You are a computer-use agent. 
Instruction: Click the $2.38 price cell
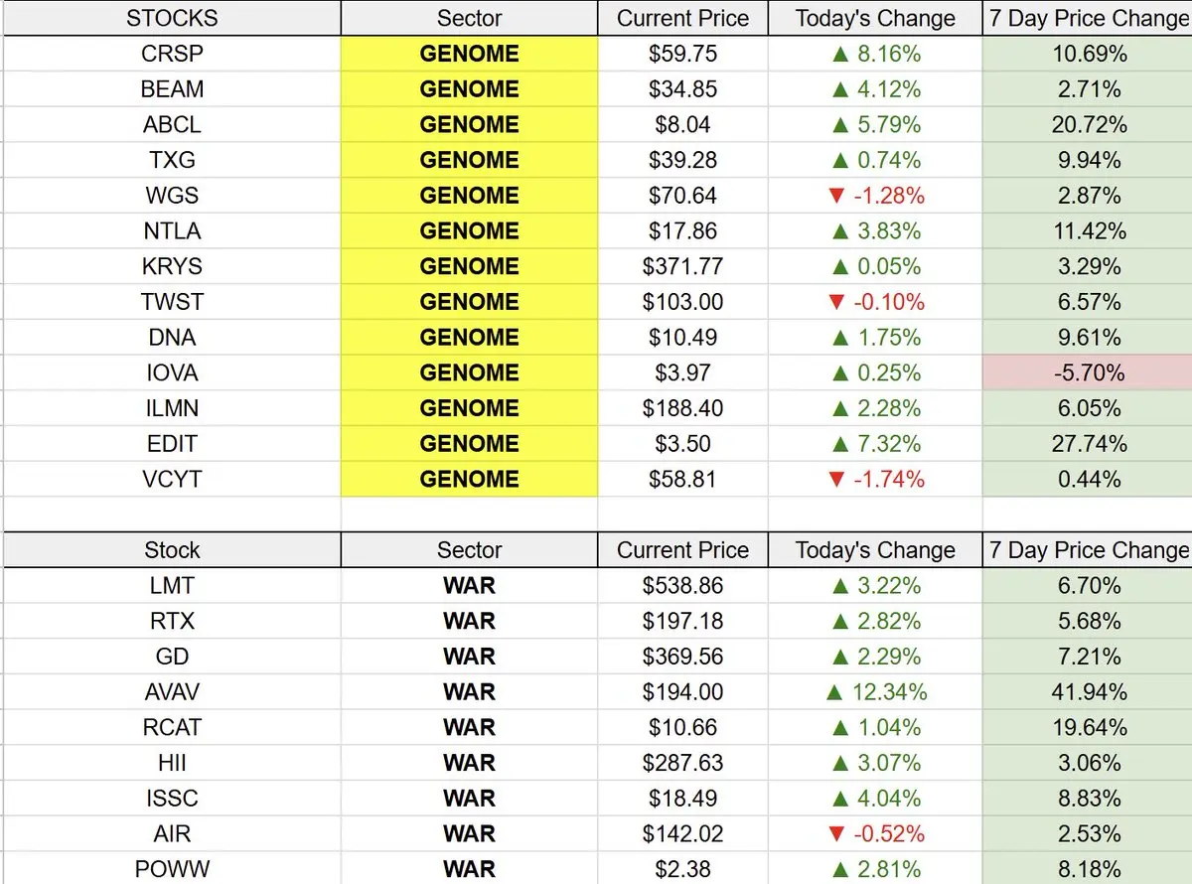tap(682, 870)
